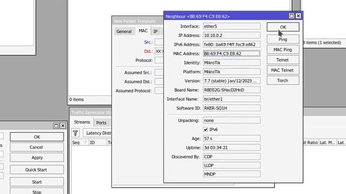346x194 pixels.
Task: Click the Stop button
Action: coord(37,191)
